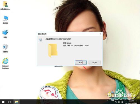
Task: Confirm deletion with the 是(Y) button
Action: click(81, 63)
